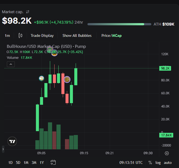Screen dimensions: 179x168
Task: Select the 1D range
Action: point(10,163)
